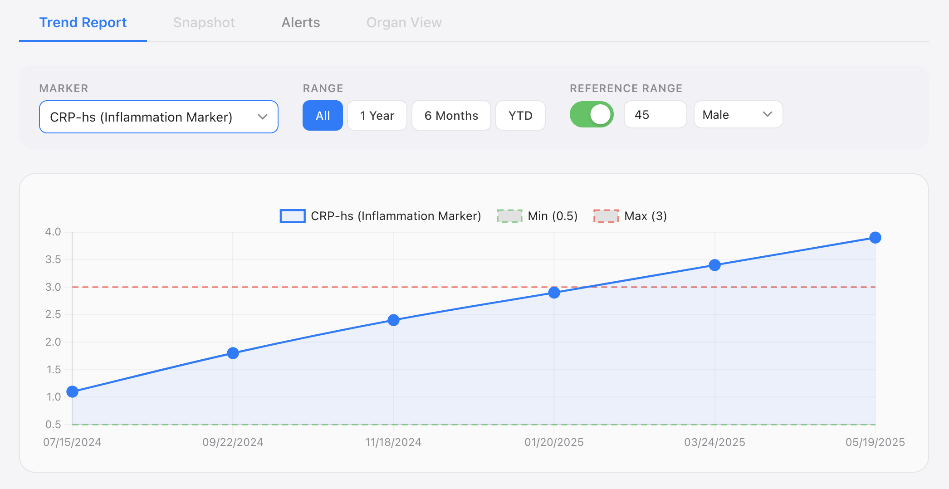Disable the reference range toggle

(592, 115)
